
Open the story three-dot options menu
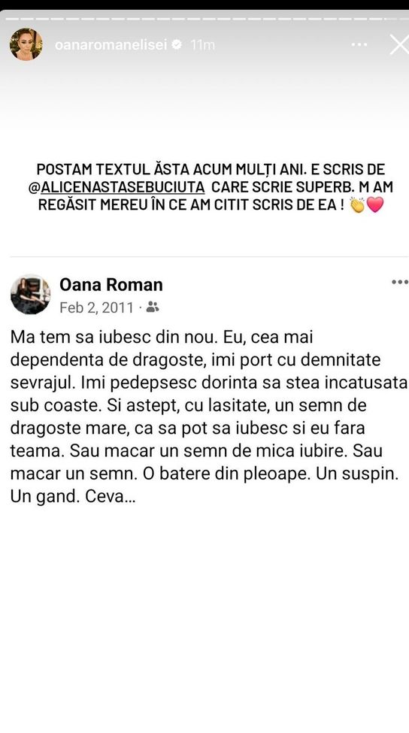359,45
